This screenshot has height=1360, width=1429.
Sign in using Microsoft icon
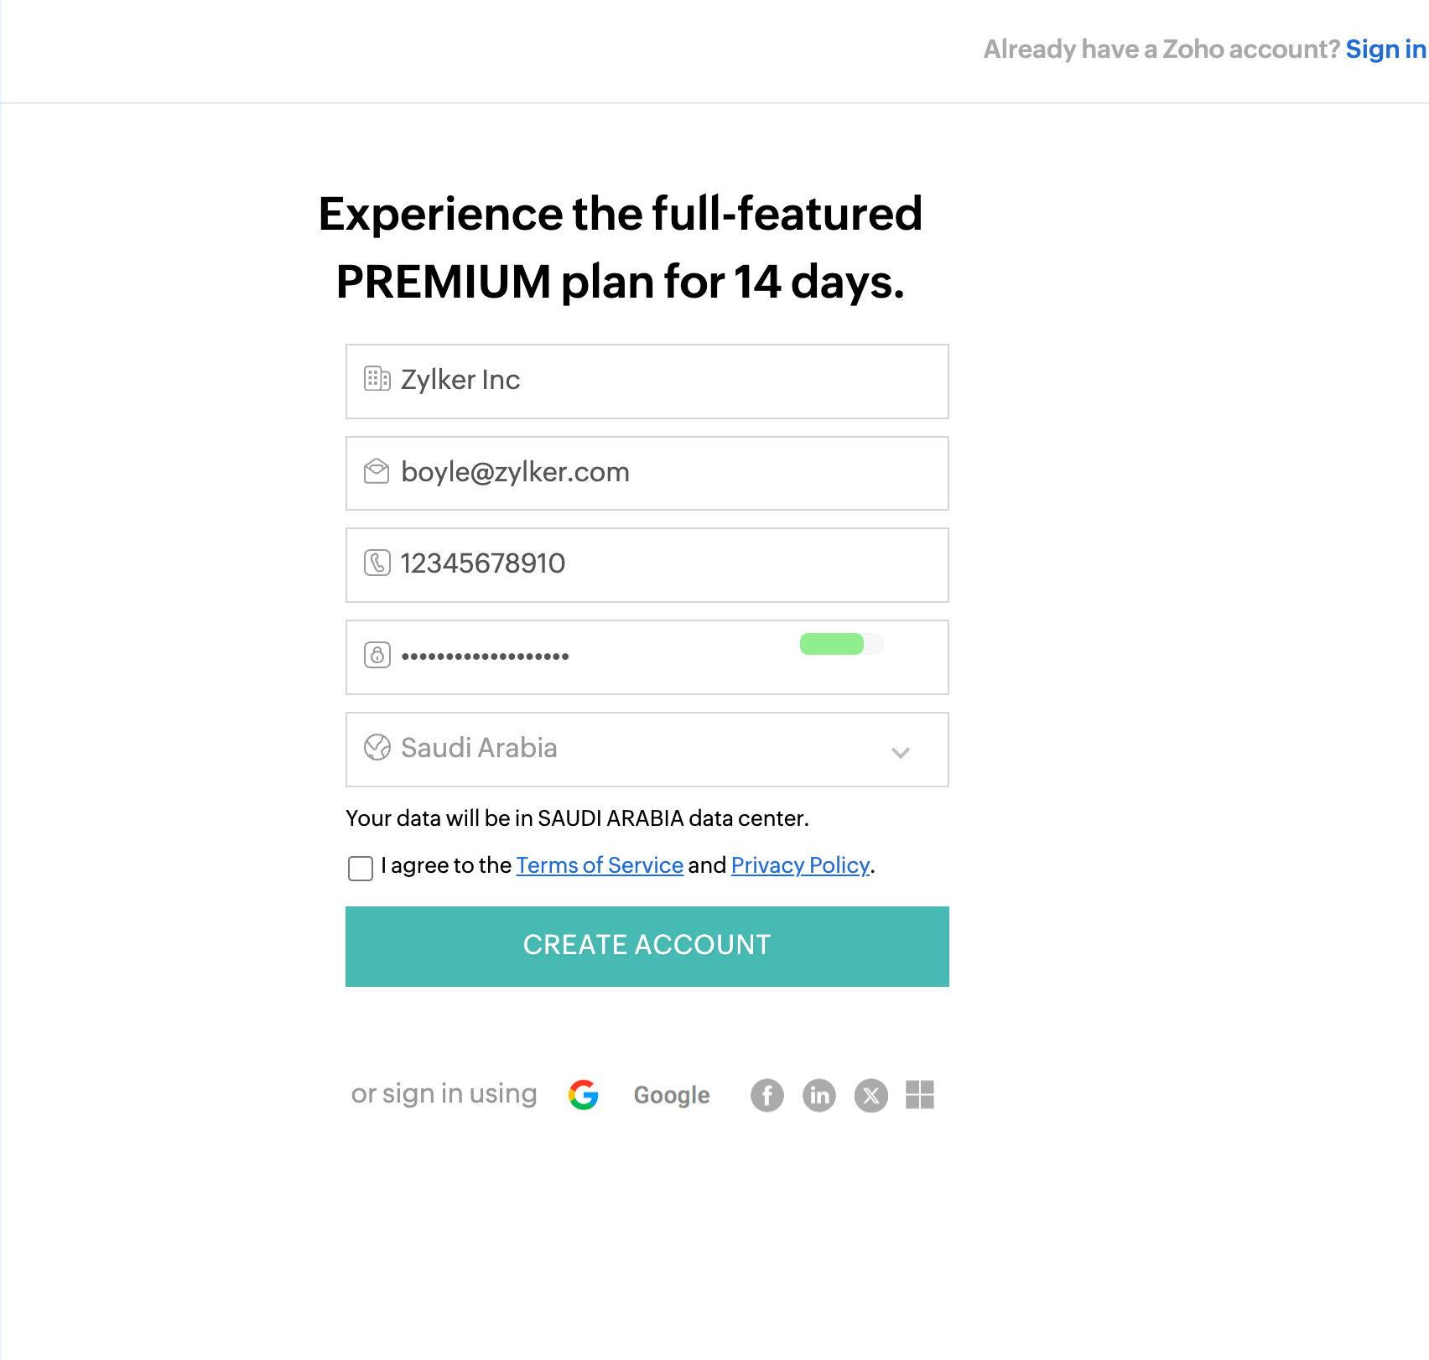pos(920,1094)
